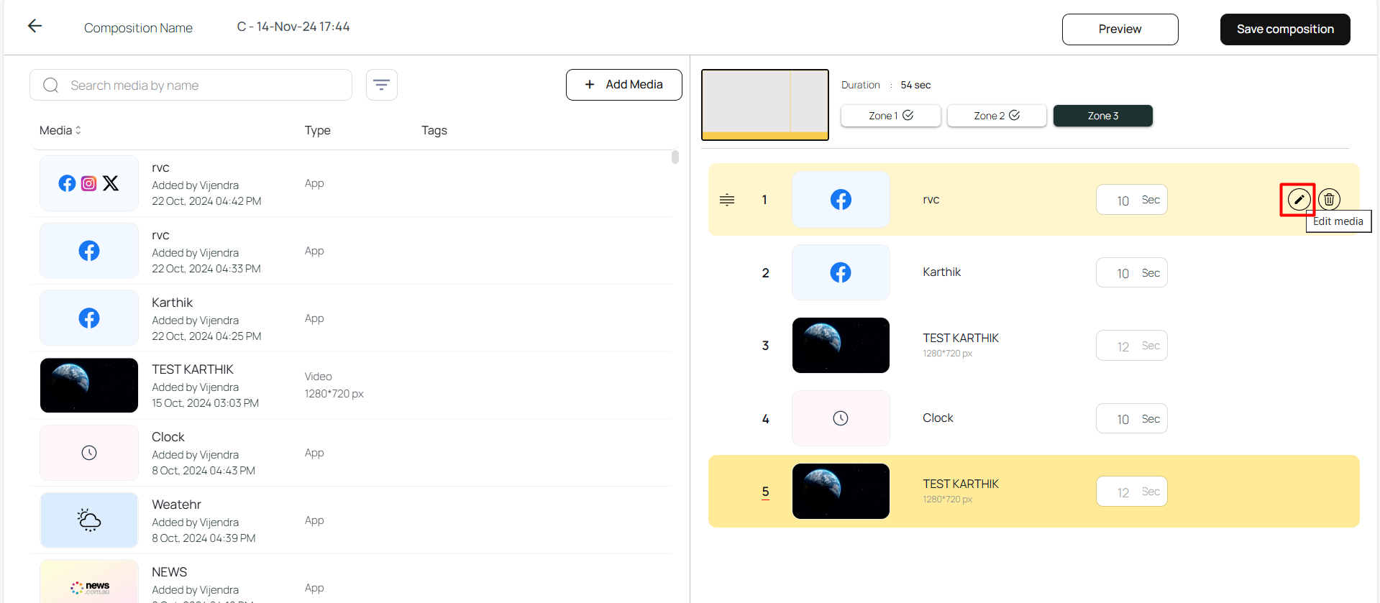The width and height of the screenshot is (1380, 603).
Task: Select the Zone 3 tab
Action: click(1102, 116)
